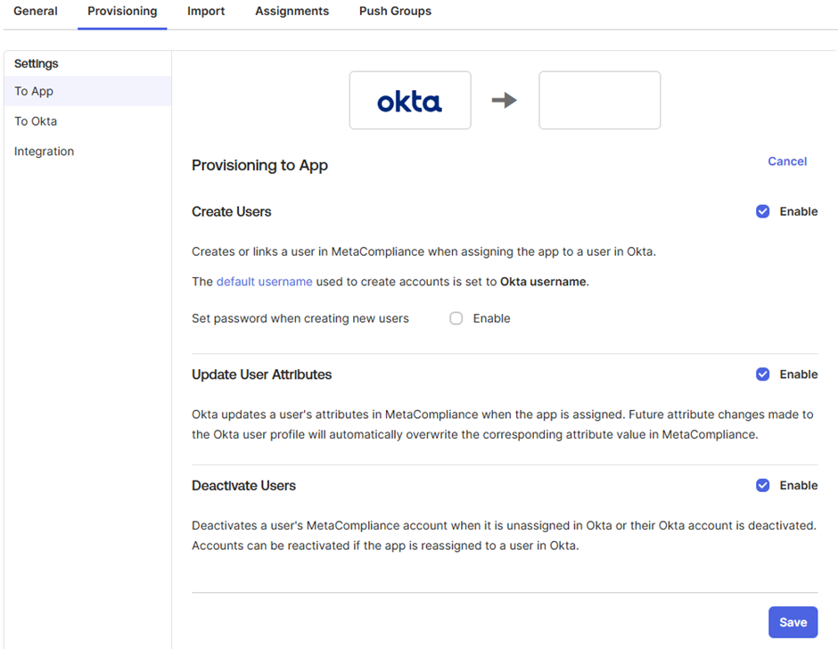
Task: Click the Provisioning to App heading
Action: pos(259,166)
